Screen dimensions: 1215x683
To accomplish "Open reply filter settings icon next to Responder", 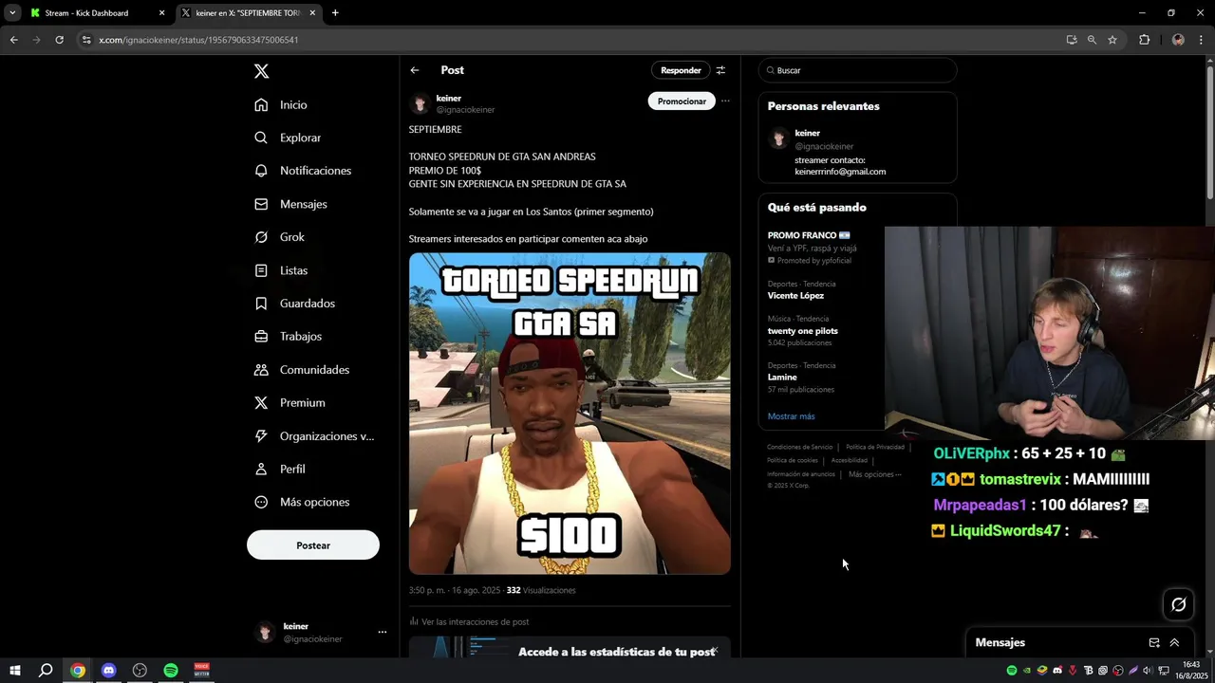I will [x=720, y=70].
